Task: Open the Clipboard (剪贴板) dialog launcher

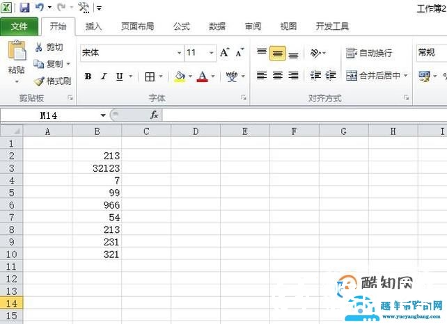Action: (70, 98)
